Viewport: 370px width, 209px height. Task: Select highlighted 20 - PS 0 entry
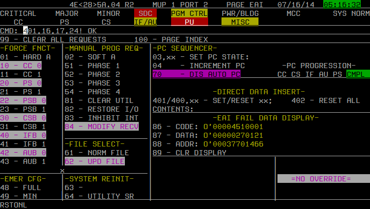[21, 83]
